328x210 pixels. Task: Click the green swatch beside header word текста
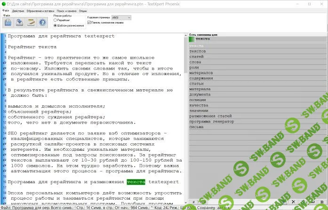pos(192,39)
